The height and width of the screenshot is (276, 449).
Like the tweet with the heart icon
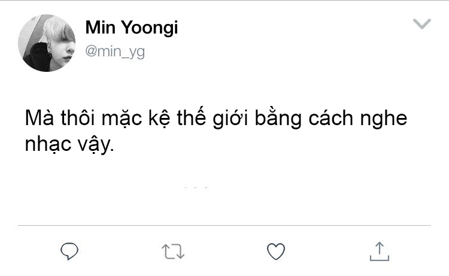(275, 251)
